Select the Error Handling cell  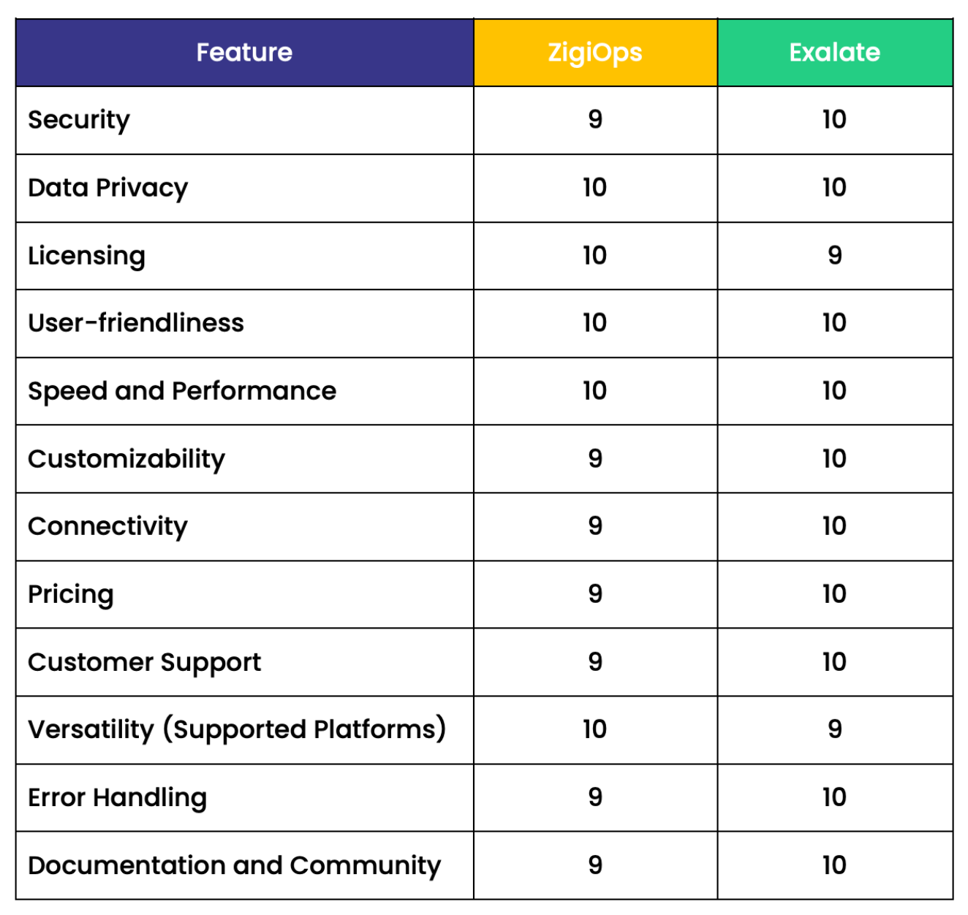[244, 797]
